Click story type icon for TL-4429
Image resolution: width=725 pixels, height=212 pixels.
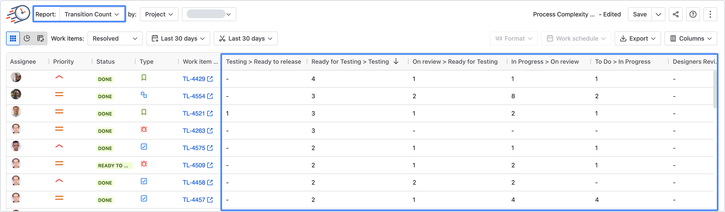[x=144, y=78]
